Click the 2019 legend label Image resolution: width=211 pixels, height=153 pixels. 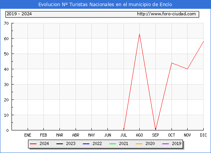click(176, 143)
